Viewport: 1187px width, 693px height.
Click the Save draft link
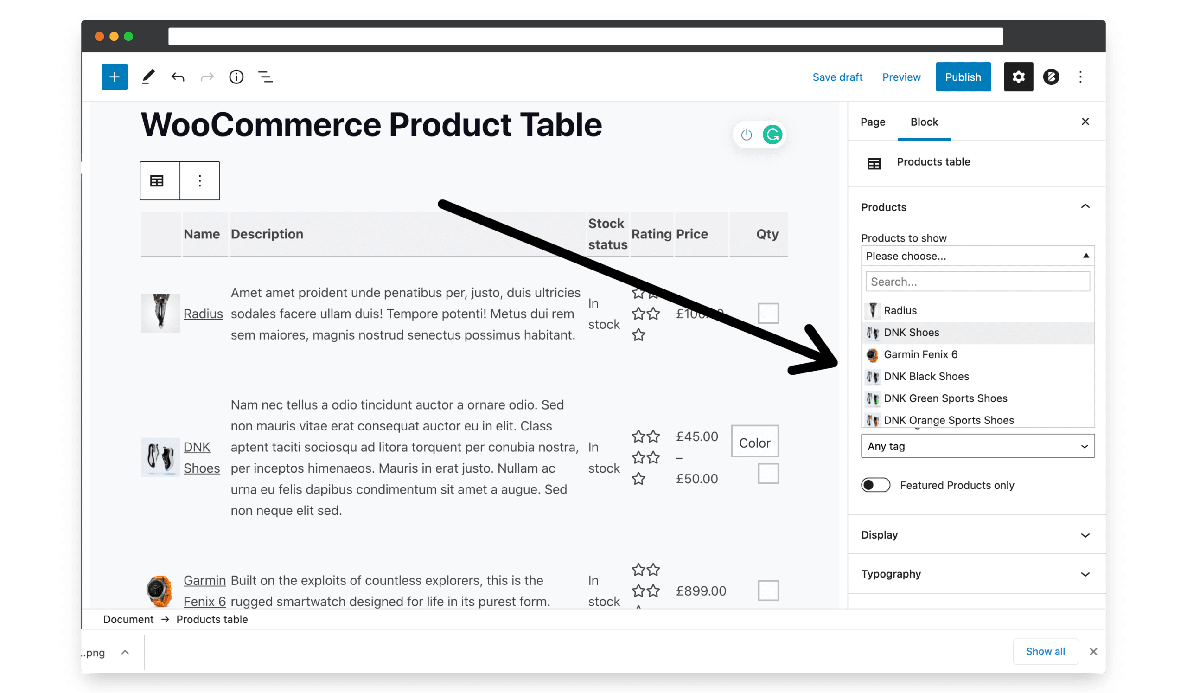[x=837, y=77]
